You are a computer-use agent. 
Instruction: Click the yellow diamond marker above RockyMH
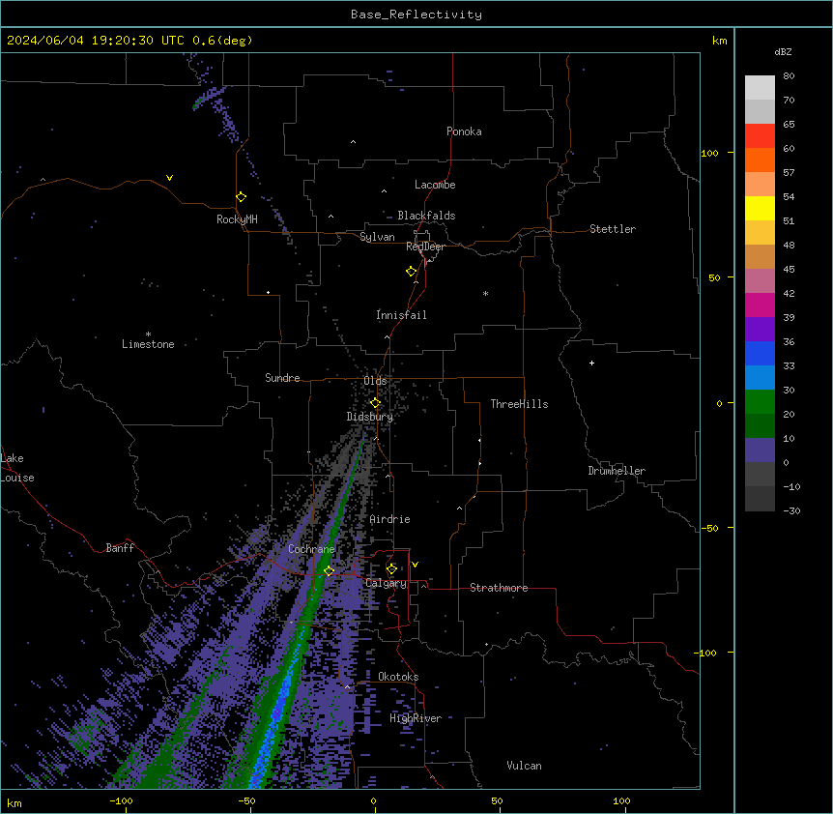pos(242,197)
